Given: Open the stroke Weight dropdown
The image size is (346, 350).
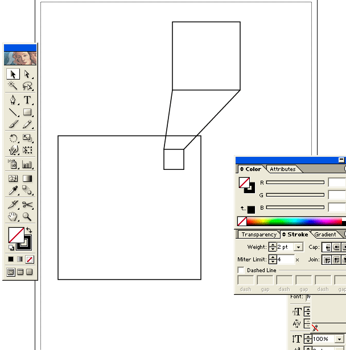Looking at the screenshot, I should click(299, 248).
